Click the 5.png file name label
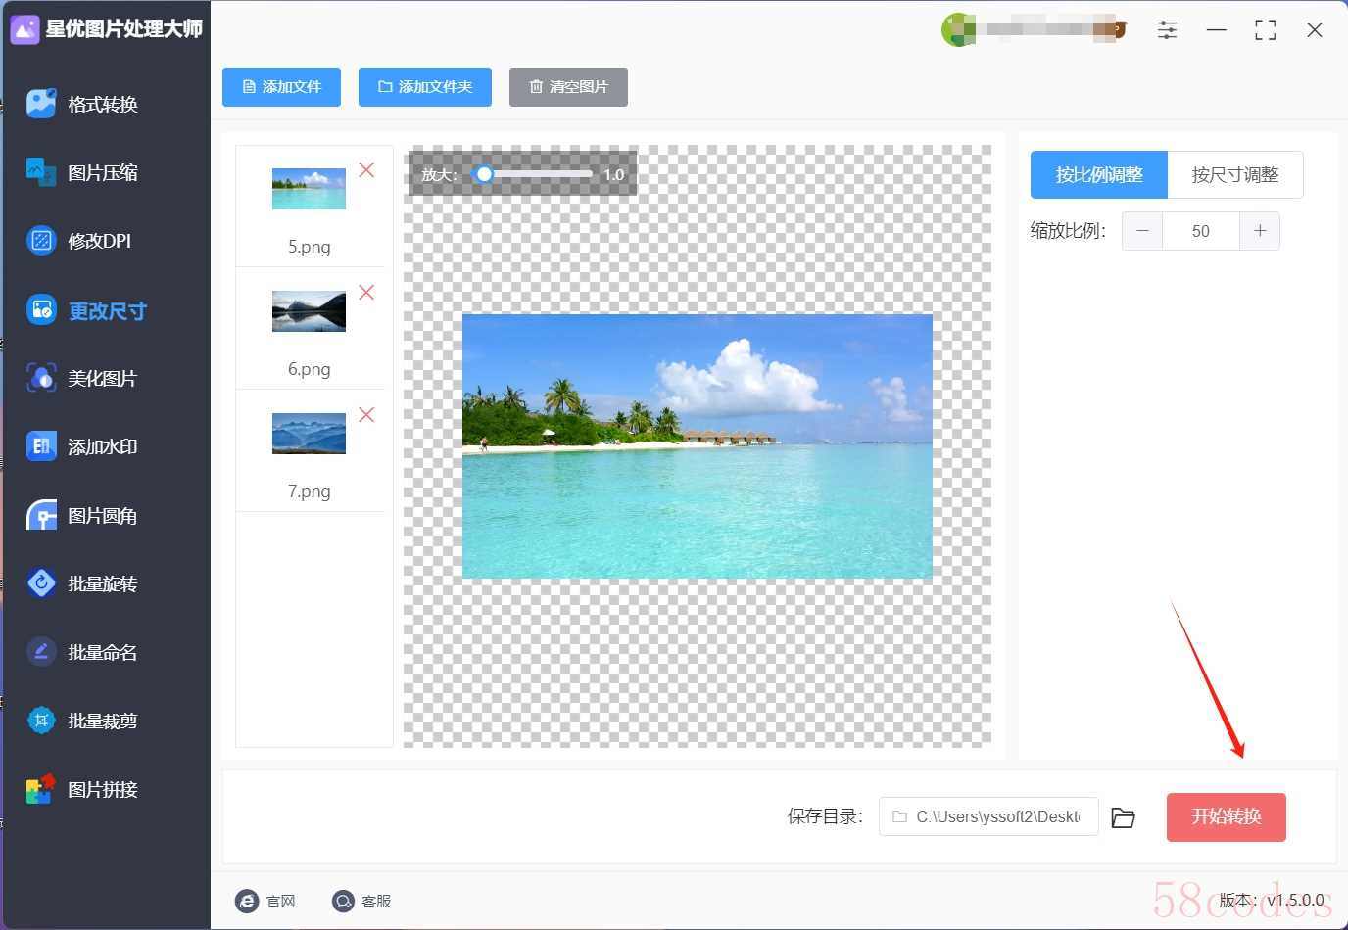The height and width of the screenshot is (930, 1348). (x=310, y=247)
